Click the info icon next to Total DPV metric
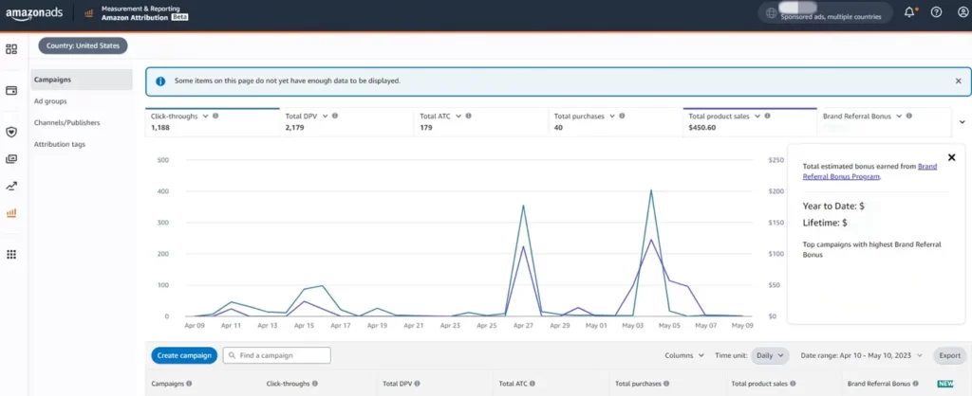 click(x=335, y=116)
